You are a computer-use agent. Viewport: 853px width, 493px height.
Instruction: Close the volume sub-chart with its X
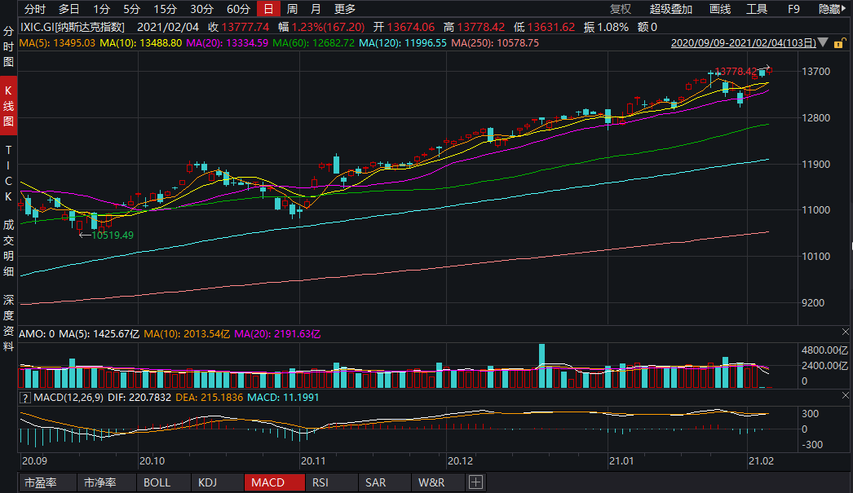tap(844, 332)
